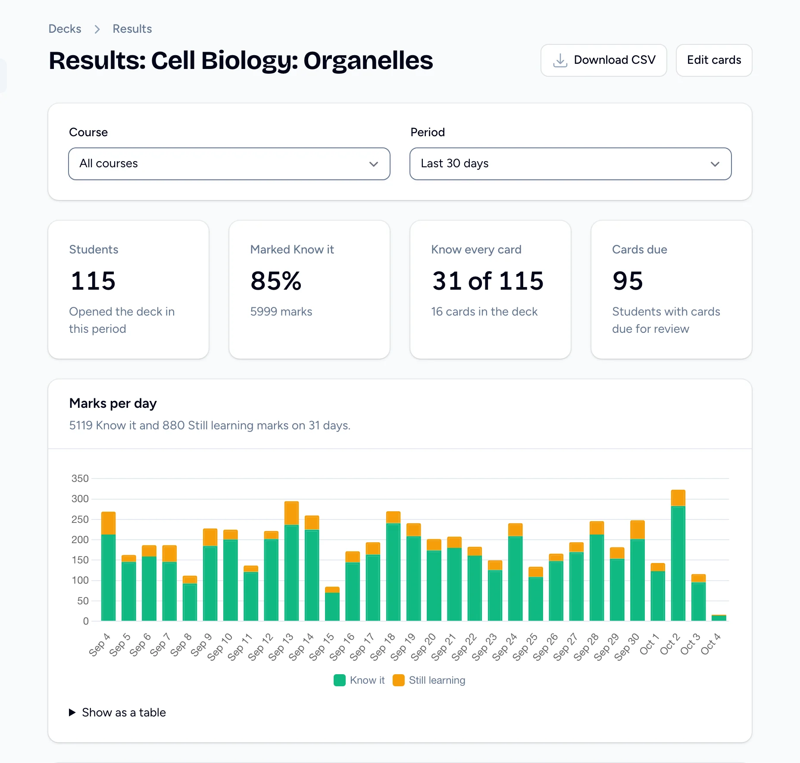Screen dimensions: 800x763
Task: Click the Sep 8 bar in chart
Action: 190,598
